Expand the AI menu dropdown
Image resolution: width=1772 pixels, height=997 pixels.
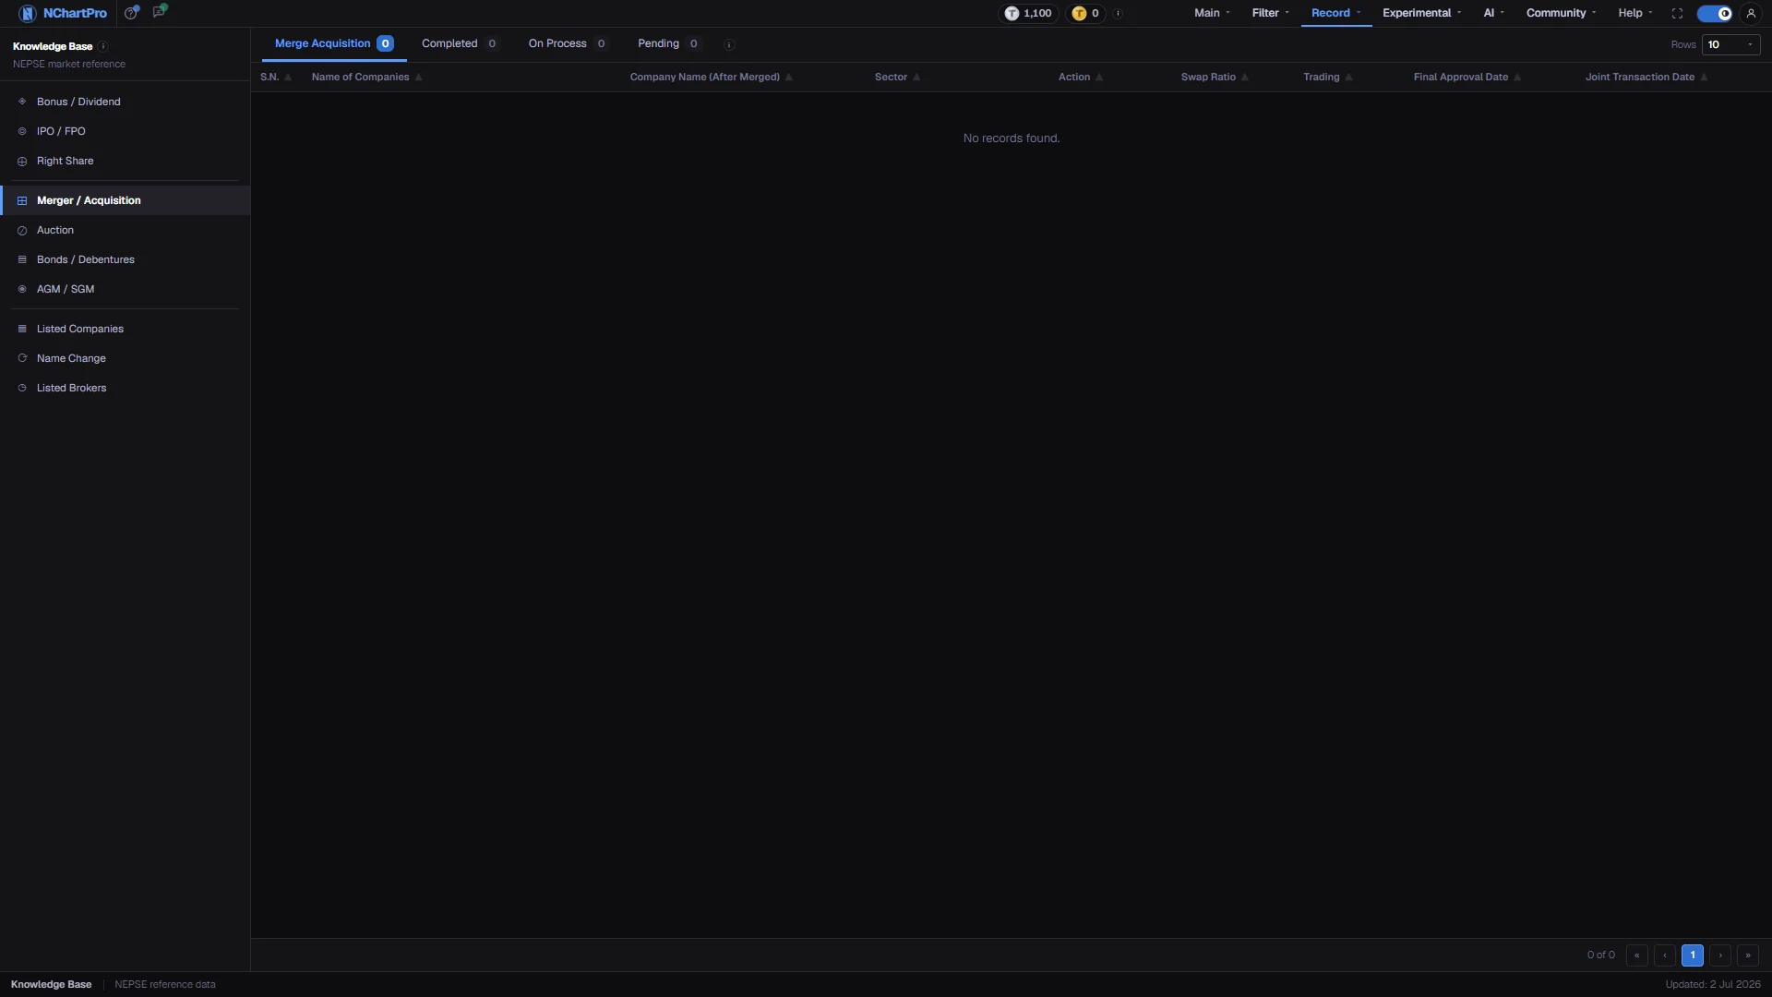(1493, 13)
